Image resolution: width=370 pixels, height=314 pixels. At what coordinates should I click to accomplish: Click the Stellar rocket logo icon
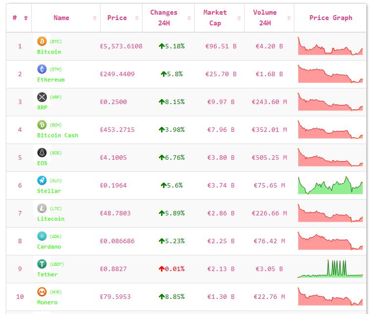tap(42, 181)
